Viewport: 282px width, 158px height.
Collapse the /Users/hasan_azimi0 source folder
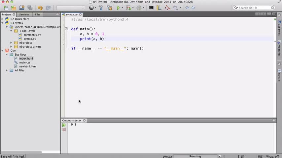point(7,27)
